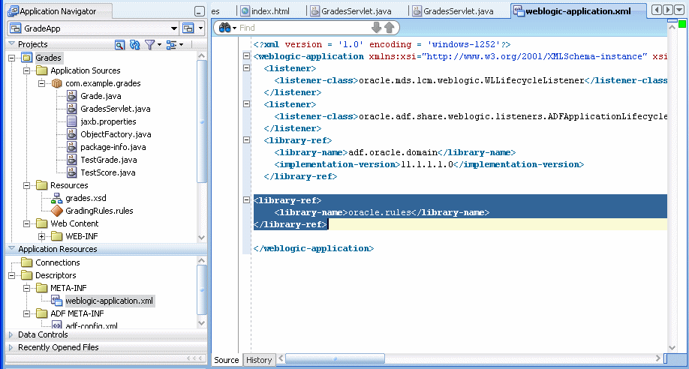Select TestGrade.java in the tree
689x369 pixels.
tap(108, 160)
